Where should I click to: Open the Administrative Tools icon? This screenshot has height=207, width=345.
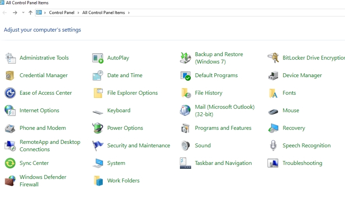(x=10, y=58)
